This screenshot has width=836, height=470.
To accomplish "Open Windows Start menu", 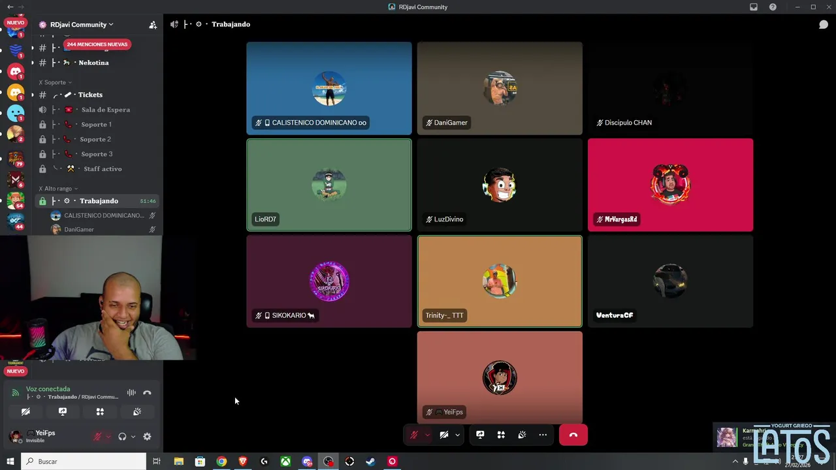I will [x=10, y=462].
